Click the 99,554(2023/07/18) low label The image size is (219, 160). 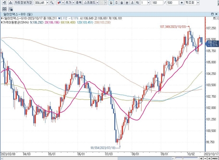(x=103, y=148)
